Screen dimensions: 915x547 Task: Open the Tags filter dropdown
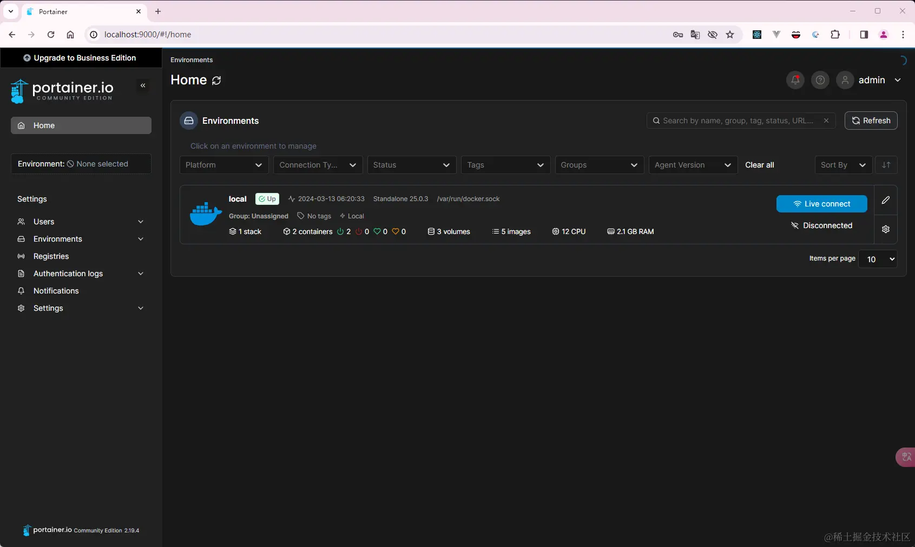tap(506, 165)
